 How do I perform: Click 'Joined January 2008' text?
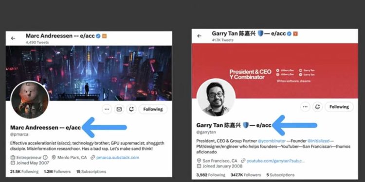coord(222,166)
